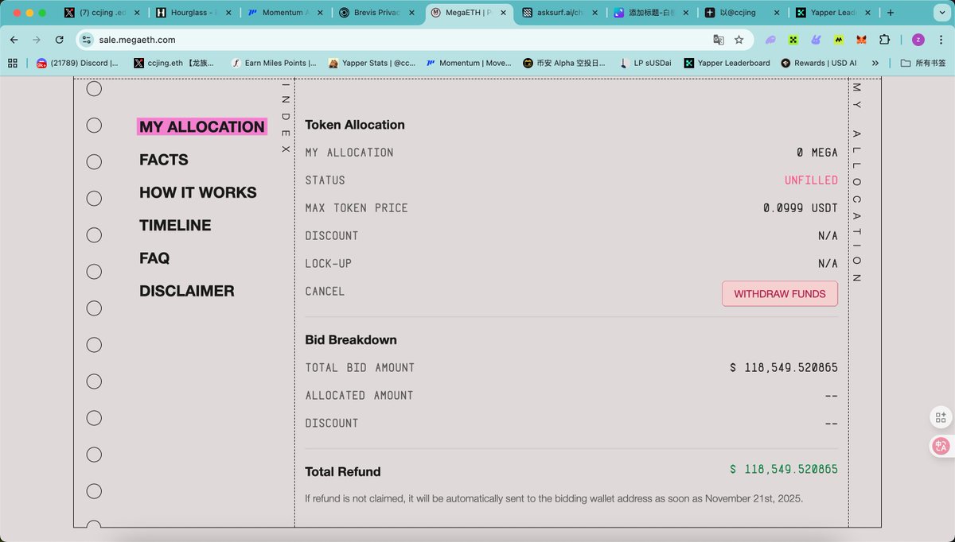This screenshot has height=542, width=955.
Task: Open the Earn Miles Points bookmark
Action: tap(274, 63)
